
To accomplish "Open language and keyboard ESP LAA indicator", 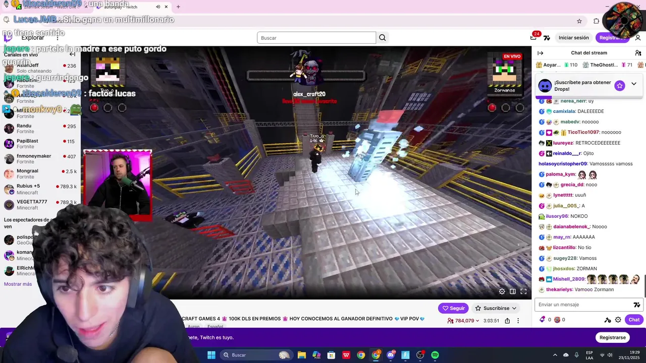I will click(x=589, y=355).
